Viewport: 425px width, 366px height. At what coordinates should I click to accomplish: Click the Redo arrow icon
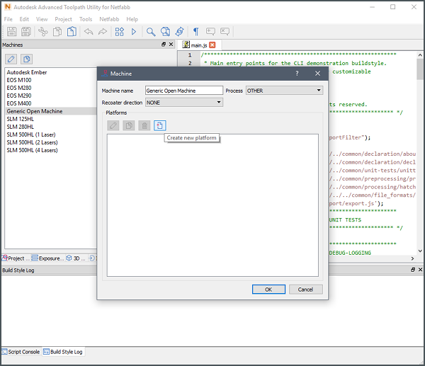coord(103,32)
